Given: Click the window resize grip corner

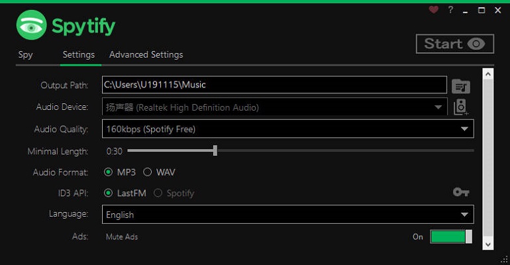Looking at the screenshot, I should tap(505, 260).
